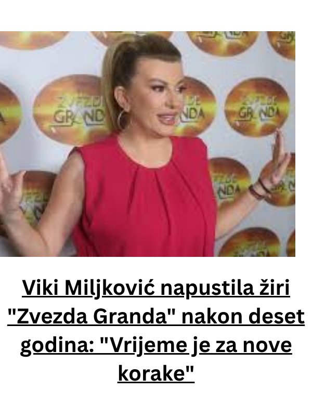Click the Zvezde Granda logo left of woman

coord(70,110)
